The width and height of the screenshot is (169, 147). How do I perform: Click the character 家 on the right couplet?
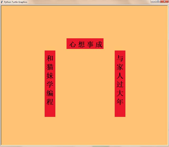(x=120, y=67)
